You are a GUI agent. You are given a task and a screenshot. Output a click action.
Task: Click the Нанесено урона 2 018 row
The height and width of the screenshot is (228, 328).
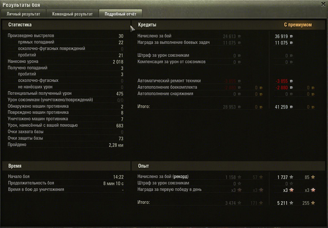[x=66, y=62]
